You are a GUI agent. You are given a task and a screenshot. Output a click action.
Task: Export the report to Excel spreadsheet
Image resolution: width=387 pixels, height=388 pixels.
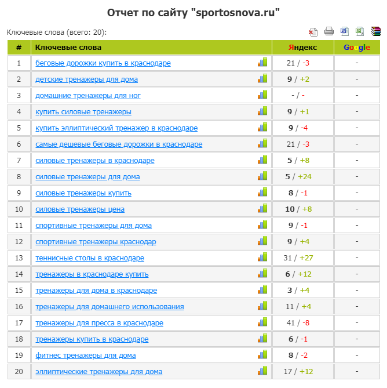click(x=360, y=32)
